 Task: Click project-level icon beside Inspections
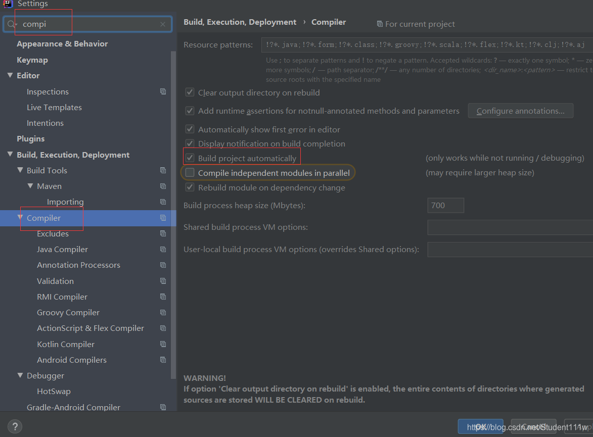(163, 91)
